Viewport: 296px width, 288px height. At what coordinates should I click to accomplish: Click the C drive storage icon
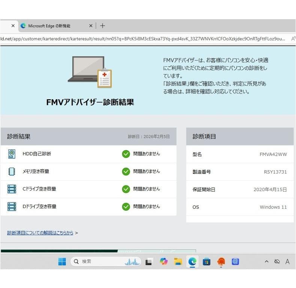pos(12,189)
